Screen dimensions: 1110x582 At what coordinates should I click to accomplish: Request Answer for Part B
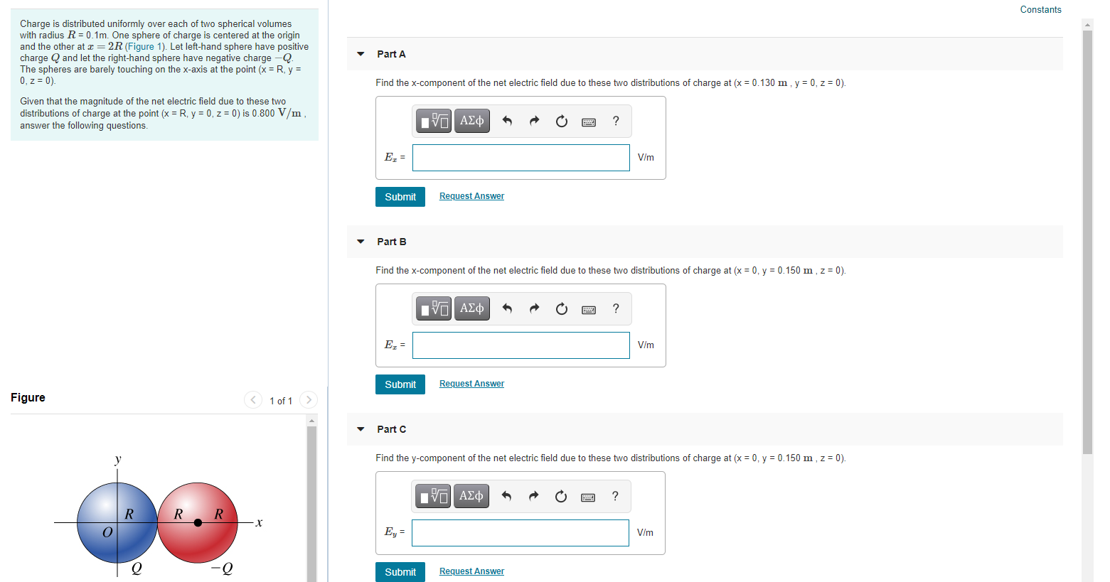[471, 383]
